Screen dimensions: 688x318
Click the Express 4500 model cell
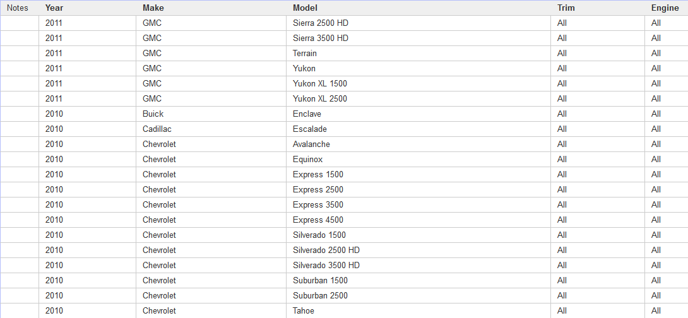tap(318, 220)
